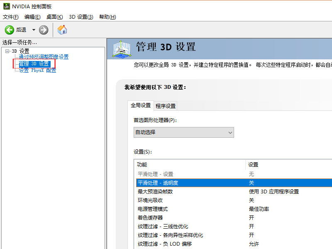This screenshot has width=332, height=249.
Task: Click the NVIDIA home toolbar icon
Action: pyautogui.click(x=63, y=29)
